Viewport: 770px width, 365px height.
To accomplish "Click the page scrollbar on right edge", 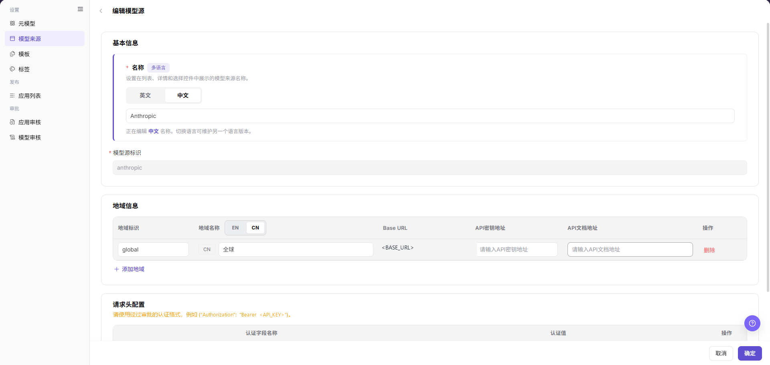I will [x=768, y=156].
